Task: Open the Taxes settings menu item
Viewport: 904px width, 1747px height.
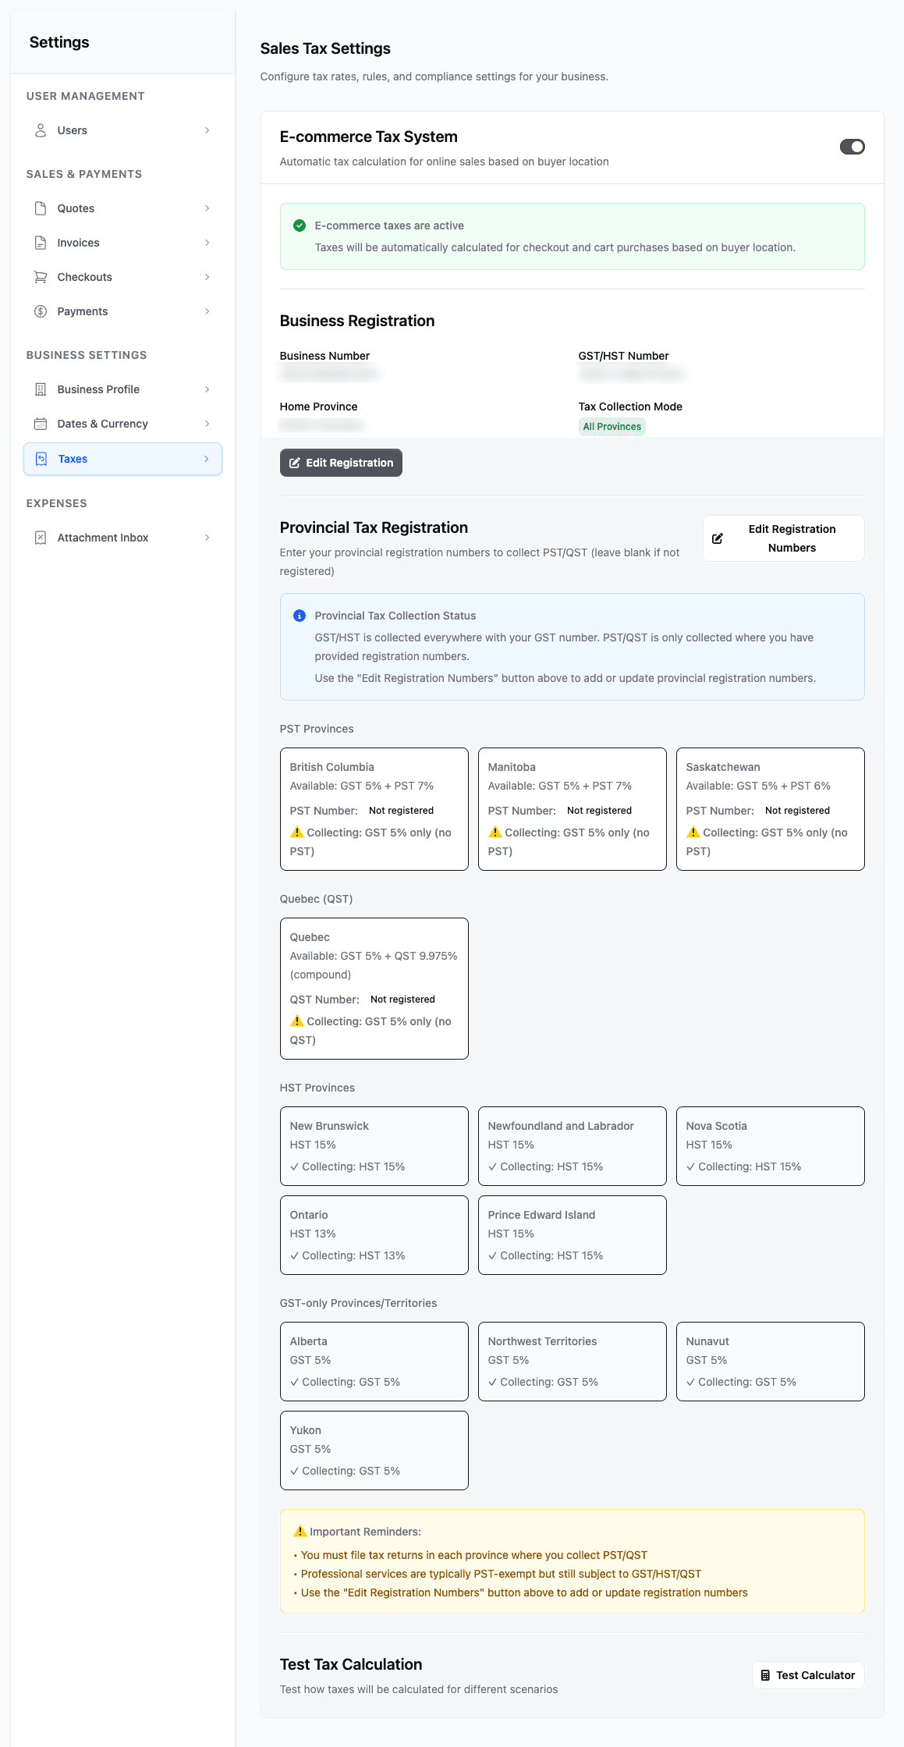Action: [122, 459]
